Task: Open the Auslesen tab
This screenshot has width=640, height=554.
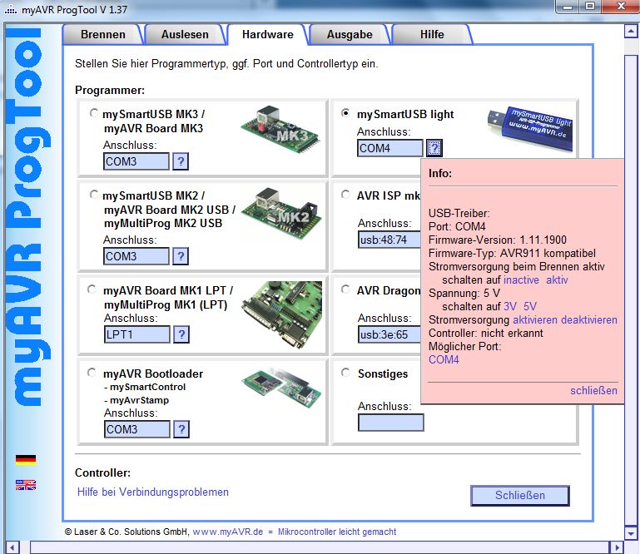Action: pyautogui.click(x=185, y=34)
